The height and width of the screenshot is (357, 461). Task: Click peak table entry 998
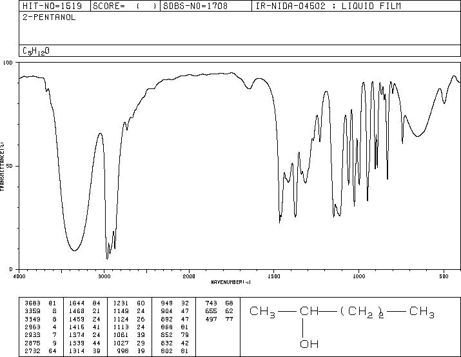tap(123, 351)
